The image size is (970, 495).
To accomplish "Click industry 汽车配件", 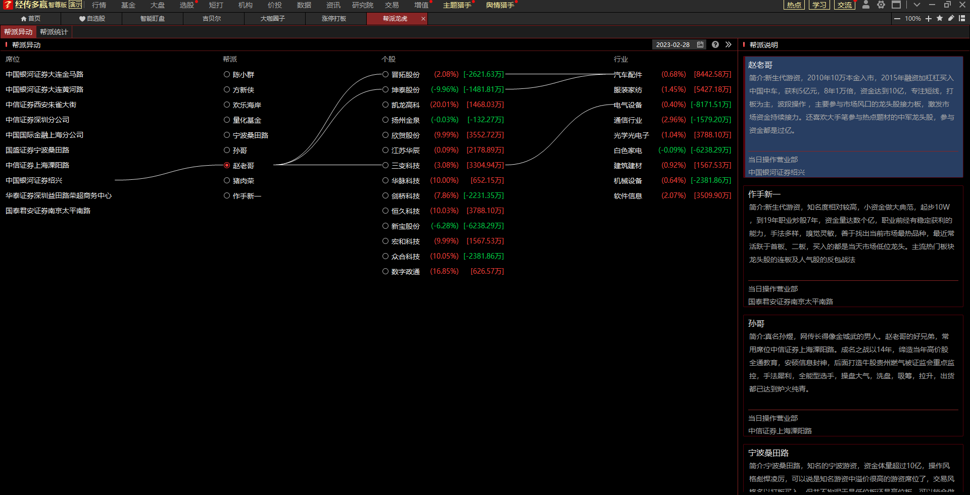I will pyautogui.click(x=628, y=74).
